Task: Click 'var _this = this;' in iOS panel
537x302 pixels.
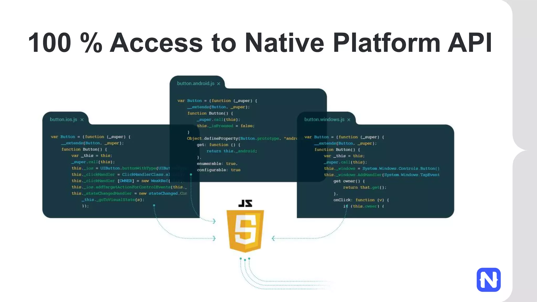Action: click(92, 156)
